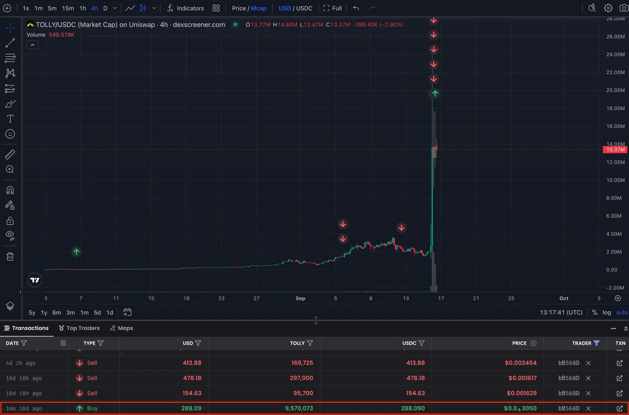Select the 1s timeframe
Viewport: 629px width, 415px height.
point(26,8)
